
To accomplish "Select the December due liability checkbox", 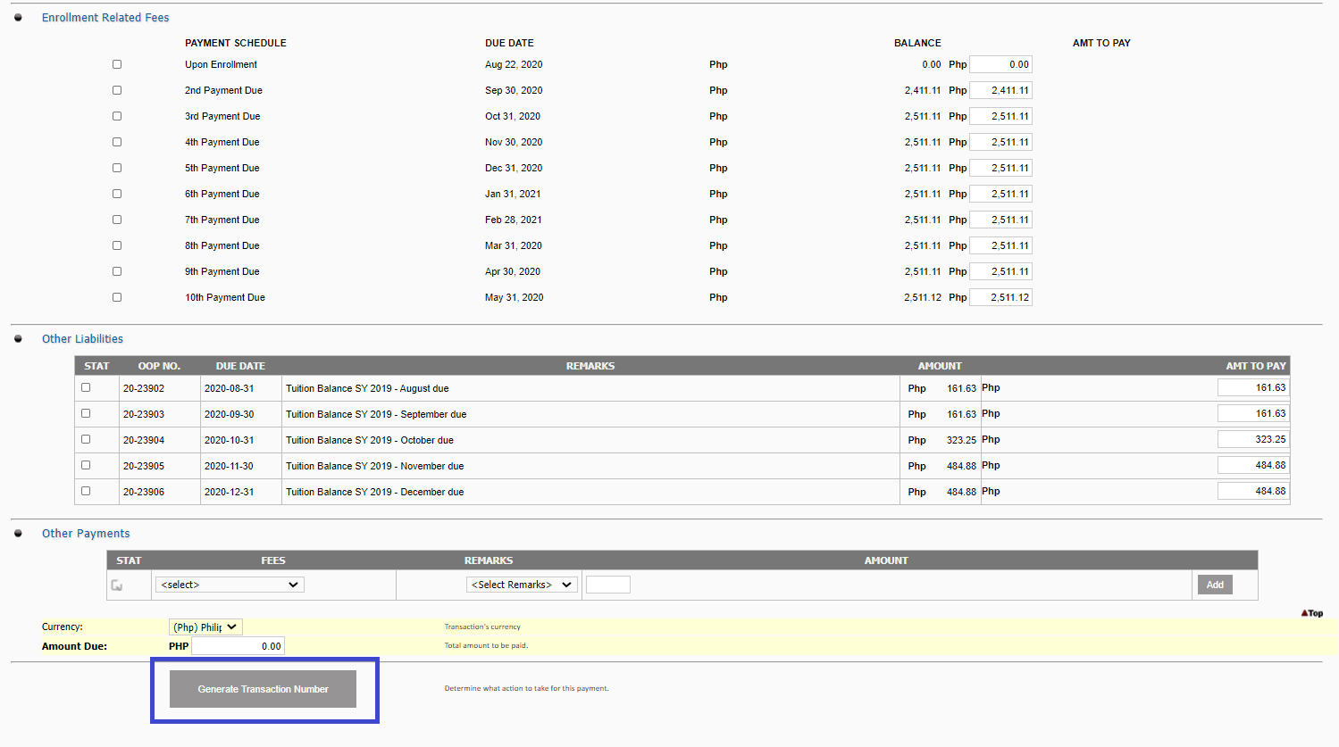I will pyautogui.click(x=86, y=491).
